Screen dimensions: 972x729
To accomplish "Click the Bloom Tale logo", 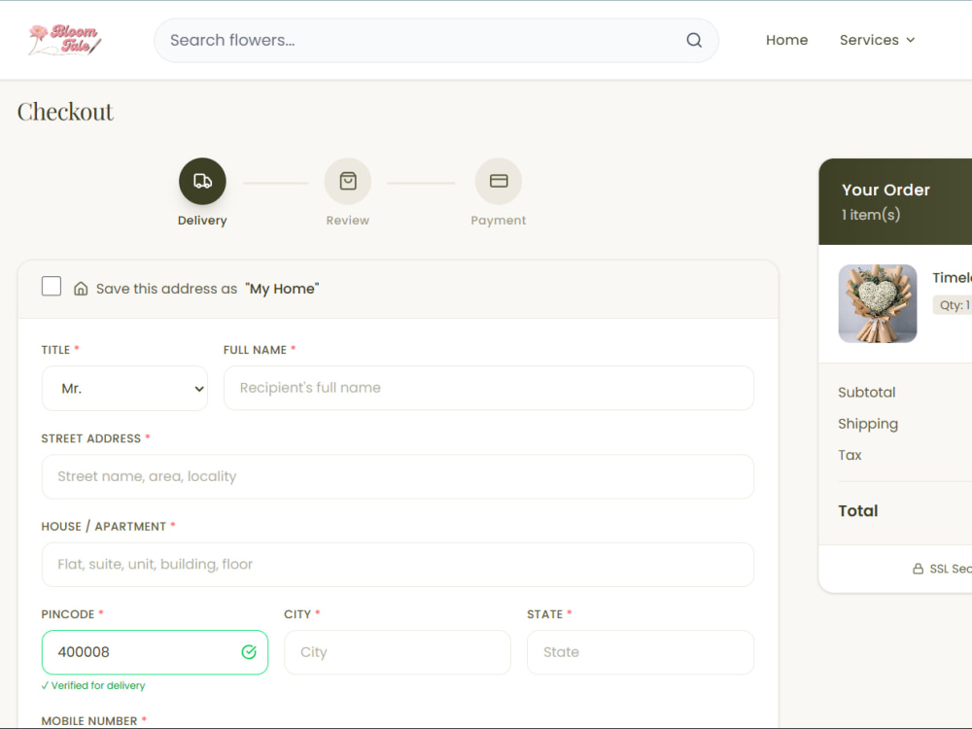I will coord(65,40).
